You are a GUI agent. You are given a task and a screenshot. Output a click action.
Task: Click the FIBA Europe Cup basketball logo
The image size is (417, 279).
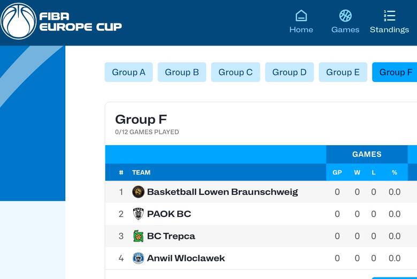coord(19,21)
